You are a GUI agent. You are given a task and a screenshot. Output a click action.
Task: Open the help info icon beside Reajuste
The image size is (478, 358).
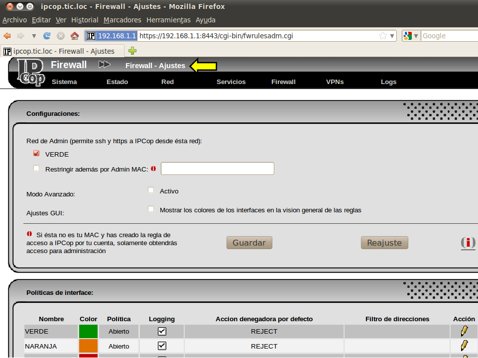(468, 243)
